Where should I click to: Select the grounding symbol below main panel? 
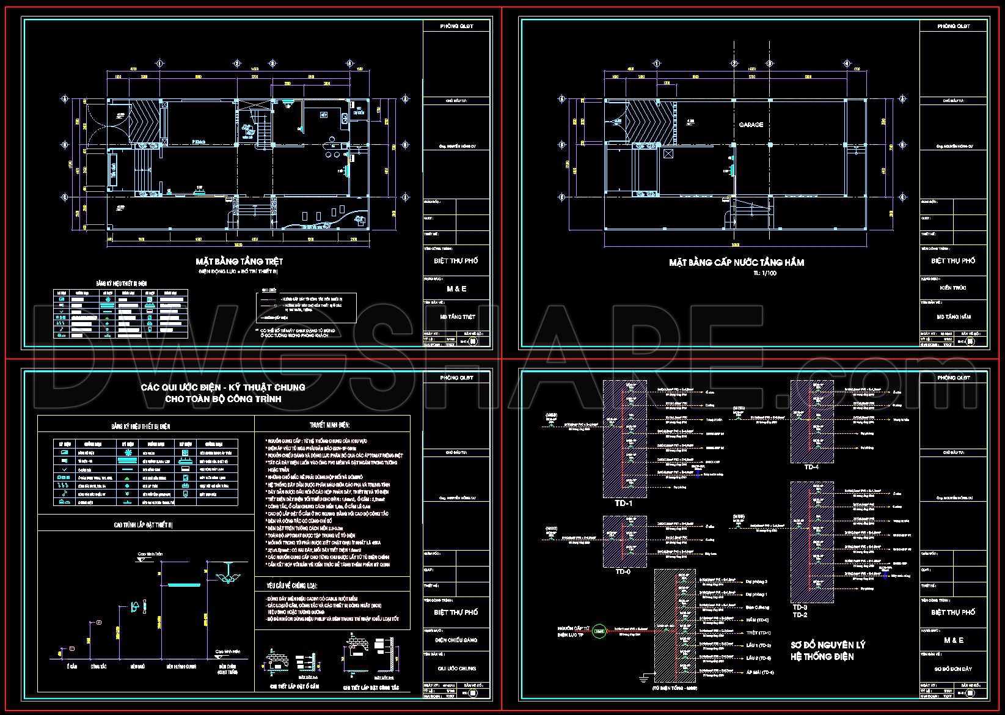[643, 678]
